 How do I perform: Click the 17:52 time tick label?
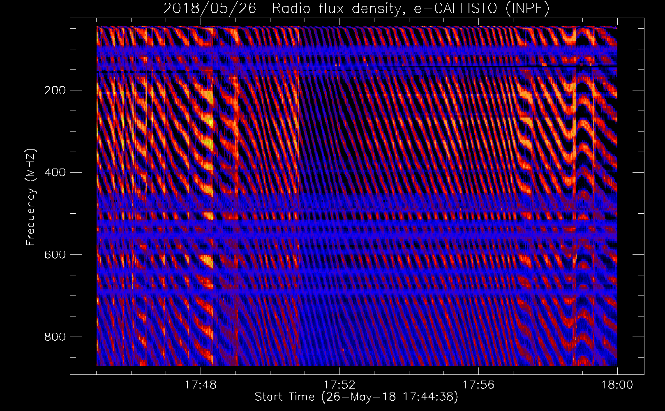coord(339,385)
